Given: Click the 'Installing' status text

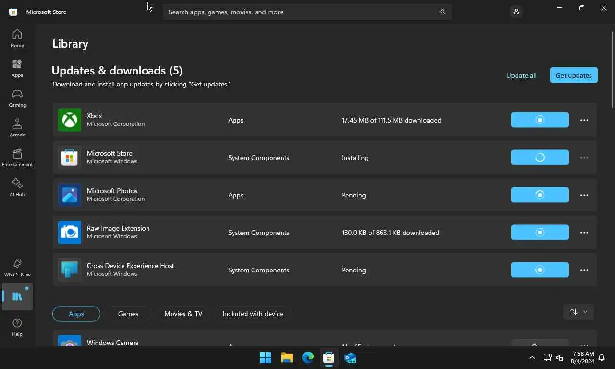Looking at the screenshot, I should pyautogui.click(x=355, y=158).
